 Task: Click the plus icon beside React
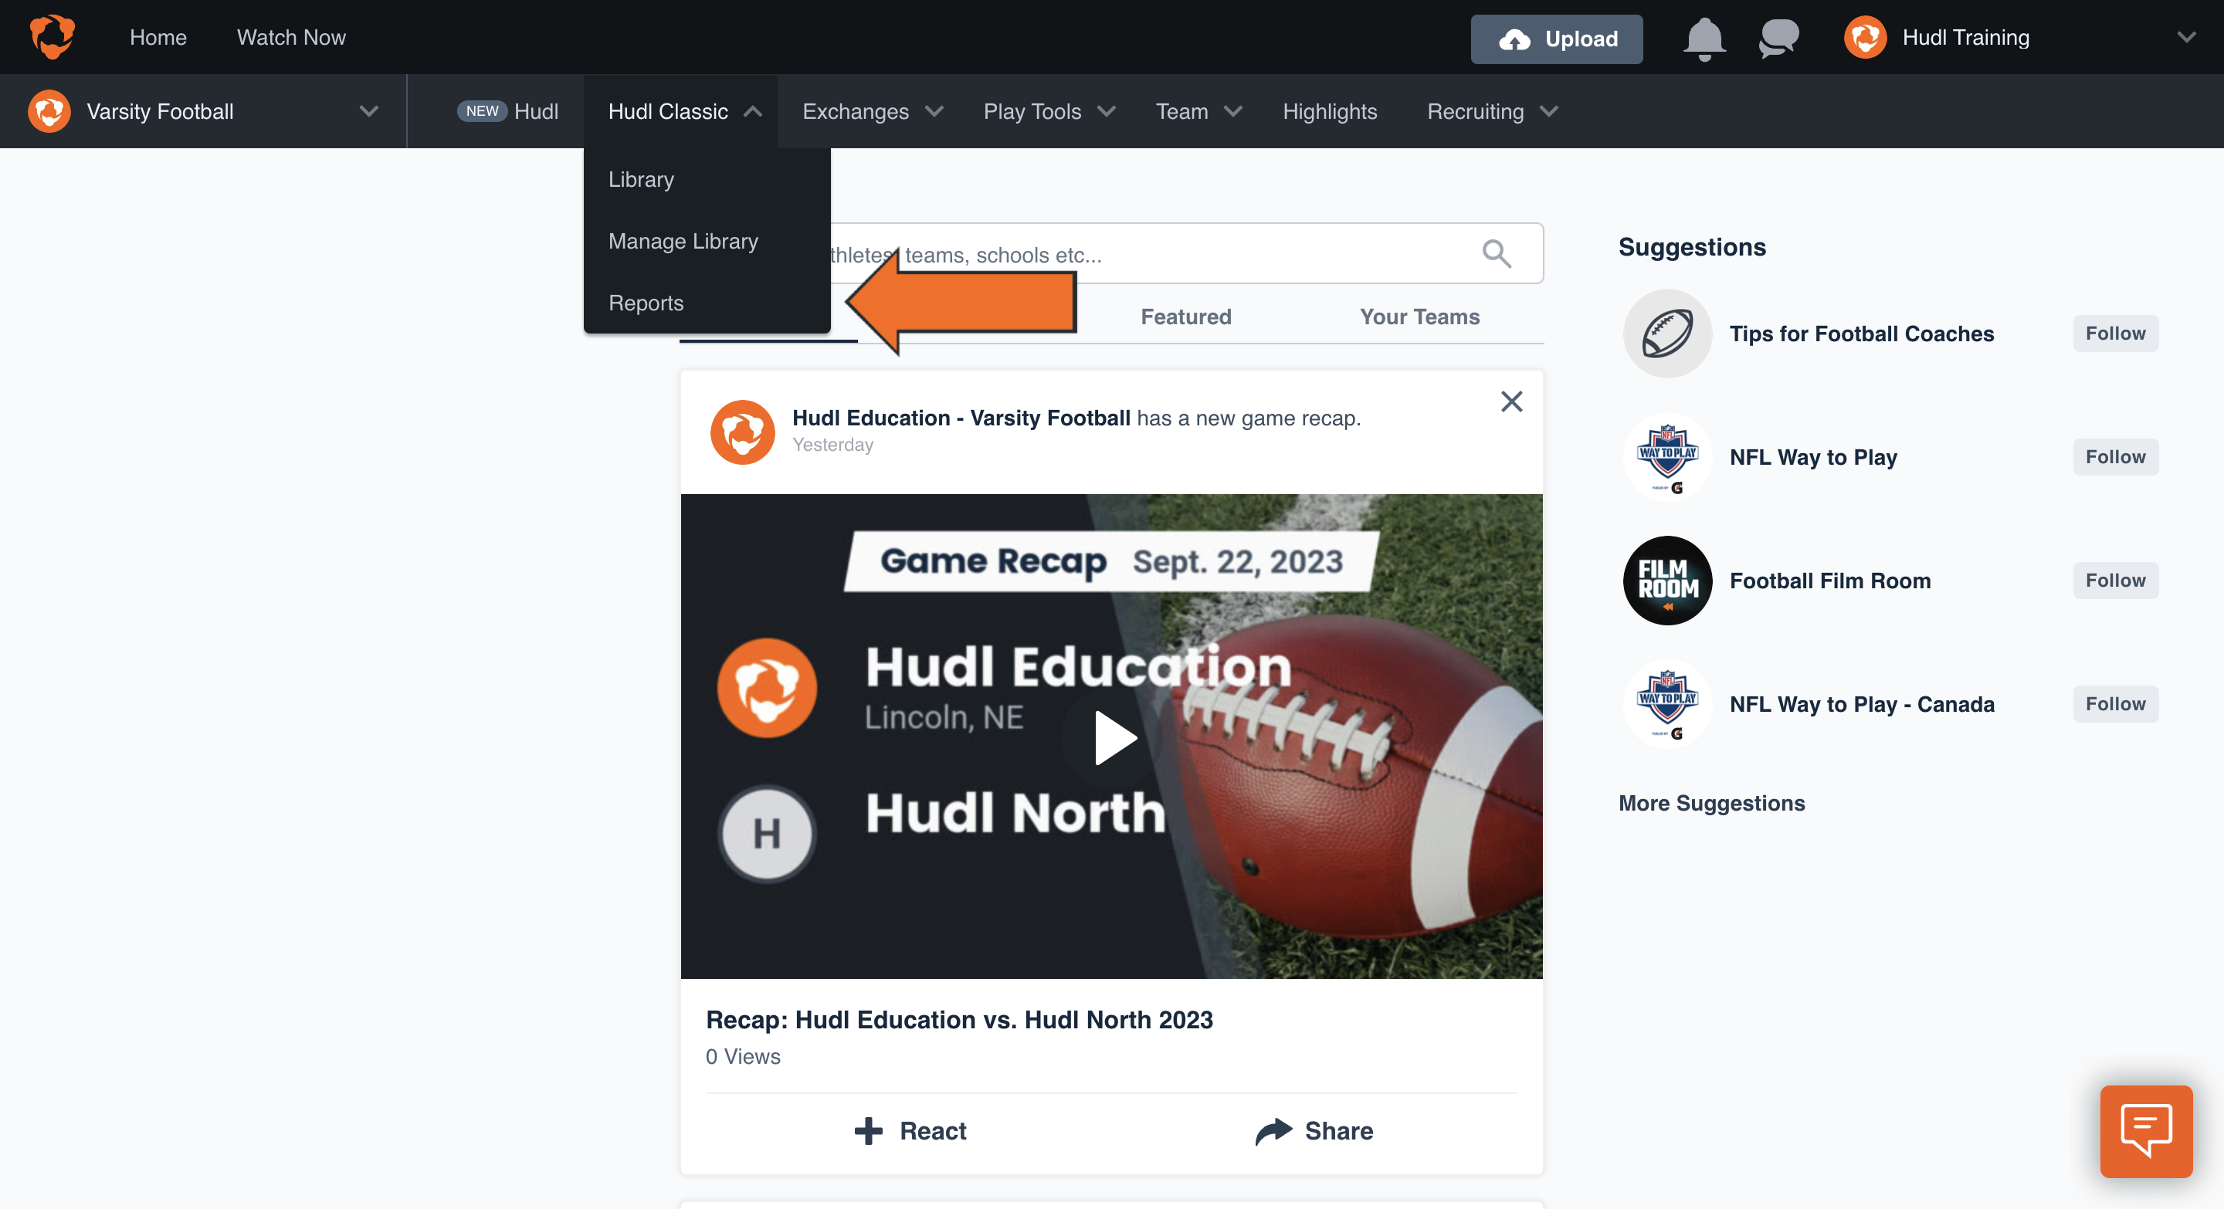[869, 1130]
